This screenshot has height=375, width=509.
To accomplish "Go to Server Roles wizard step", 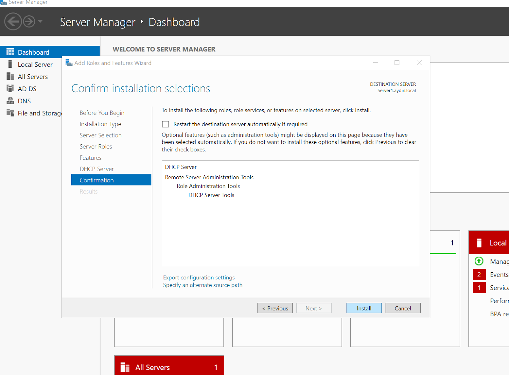I will click(96, 147).
